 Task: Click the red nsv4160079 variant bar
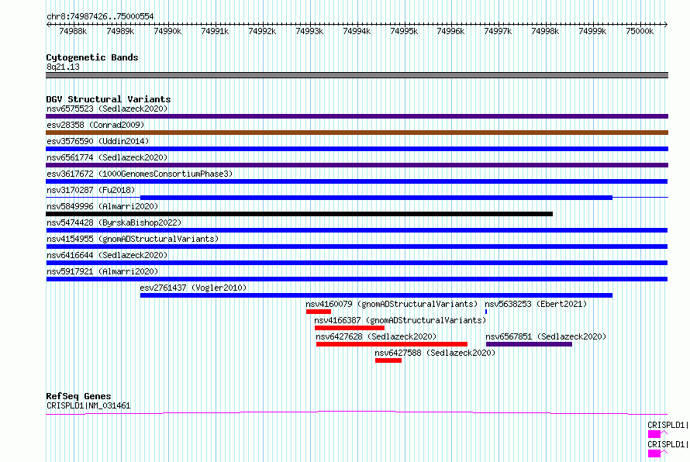[319, 312]
